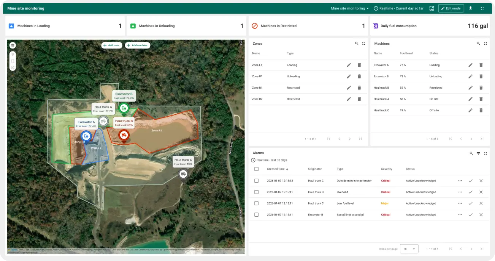495x261 pixels.
Task: Expand the Machines panel to fullscreen
Action: (x=485, y=43)
